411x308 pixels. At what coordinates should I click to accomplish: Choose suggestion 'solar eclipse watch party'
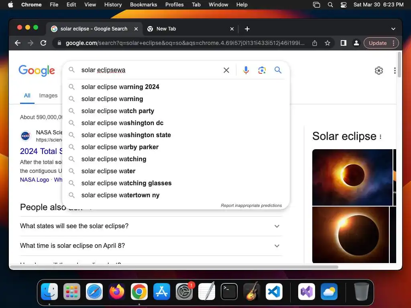click(176, 111)
